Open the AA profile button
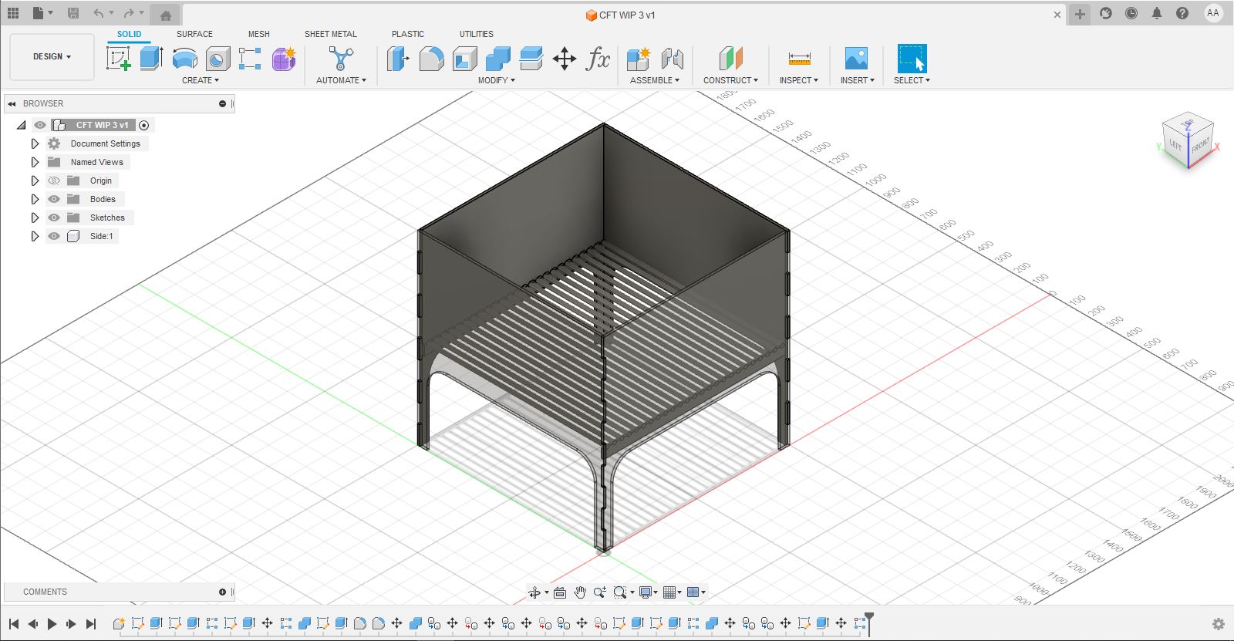The height and width of the screenshot is (641, 1234). click(1213, 13)
